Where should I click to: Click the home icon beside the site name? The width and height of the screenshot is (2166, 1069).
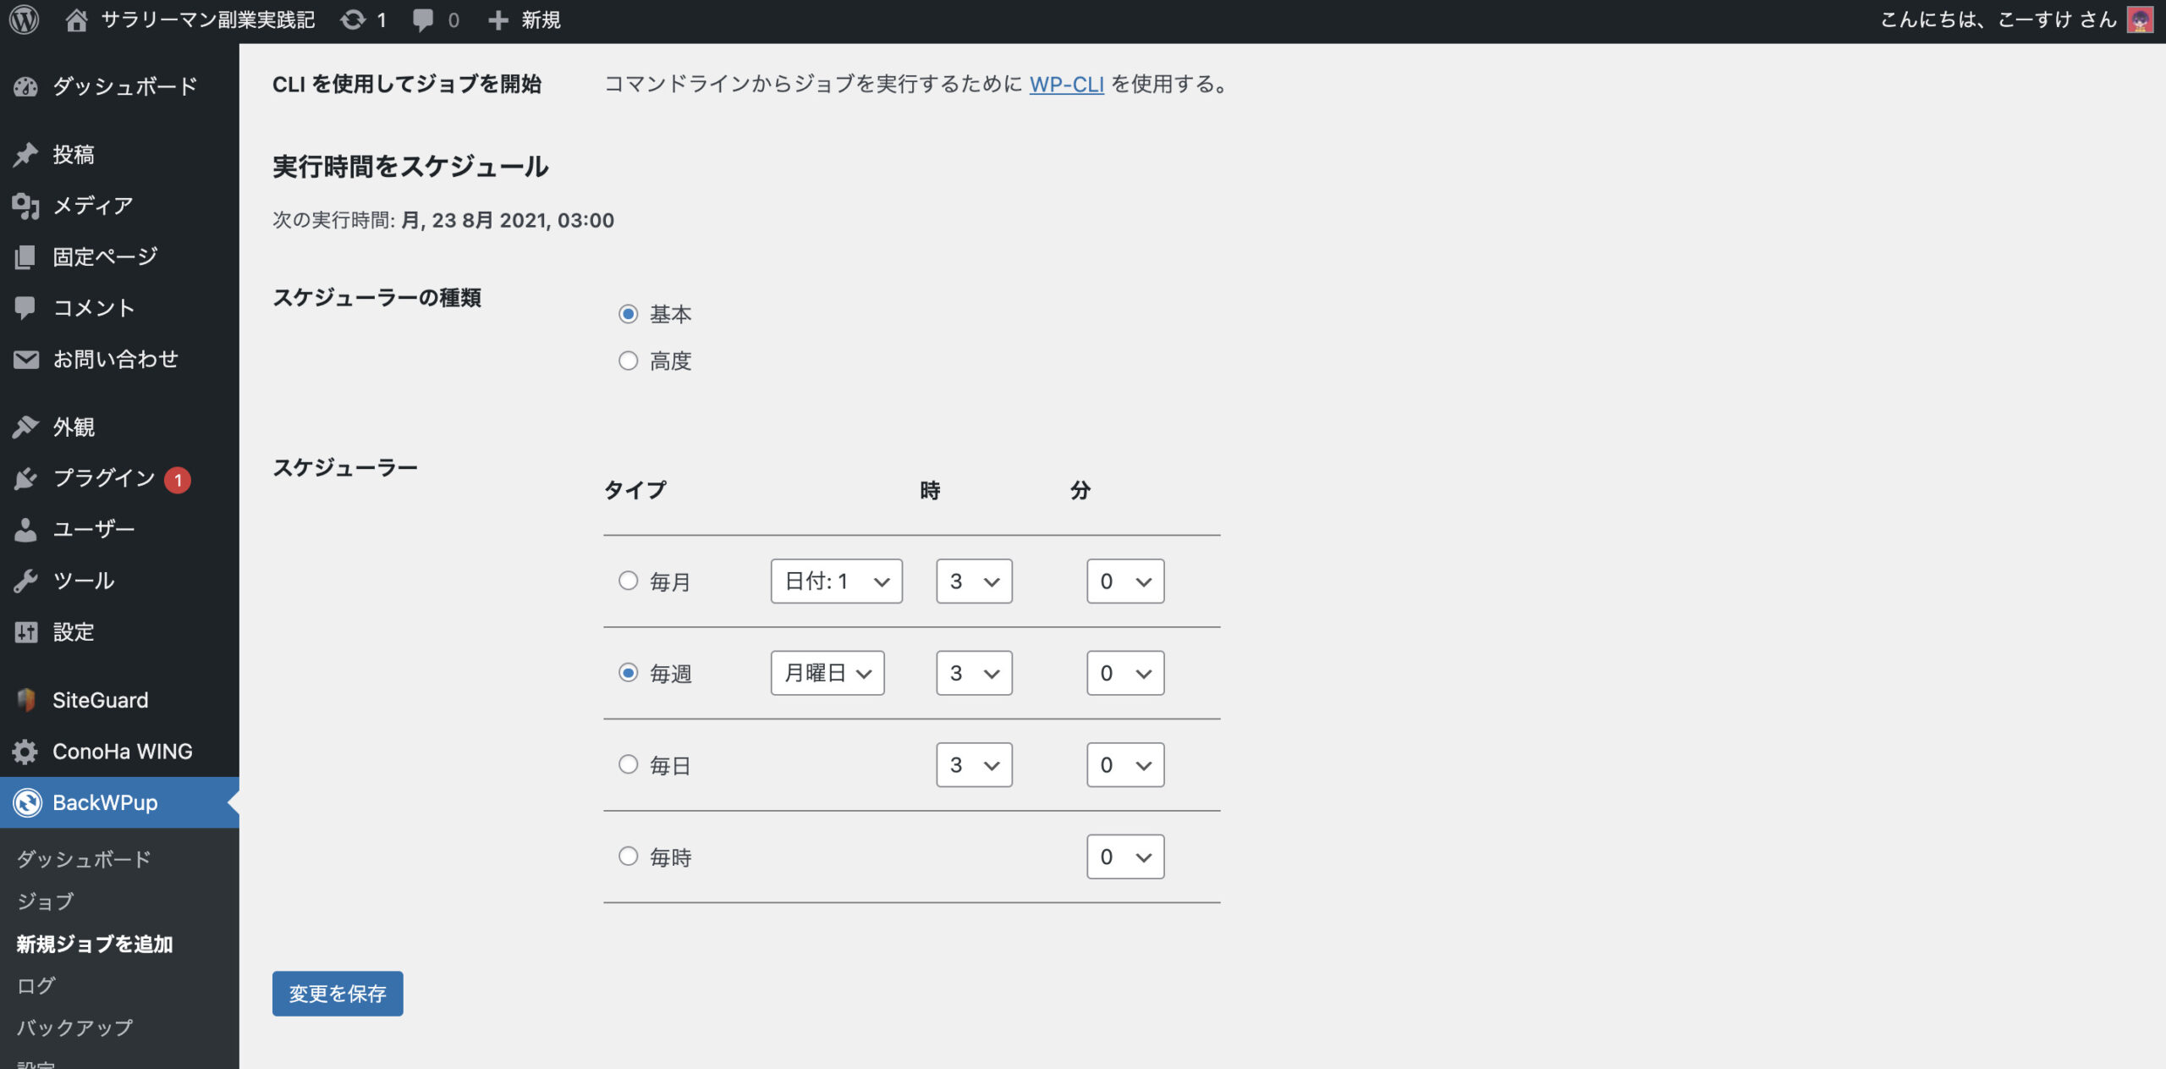(x=76, y=19)
